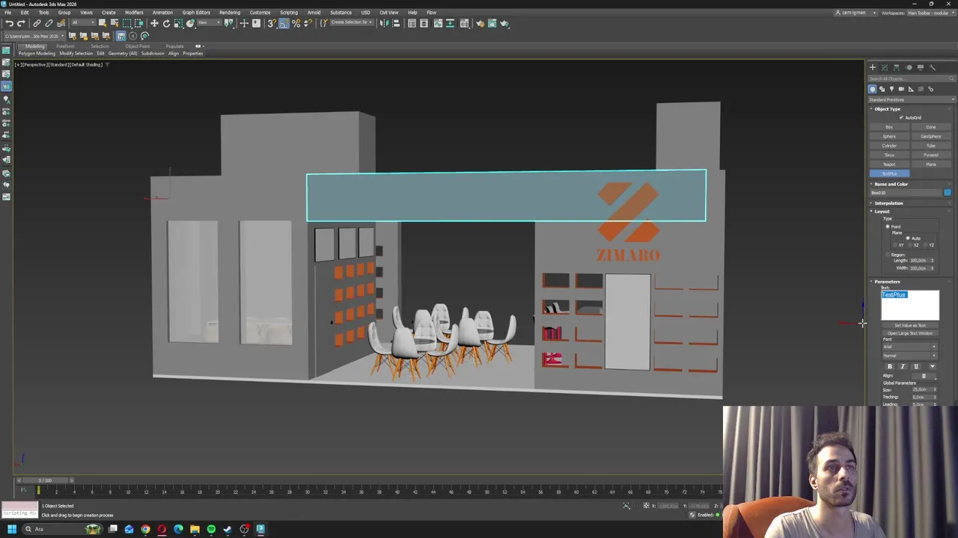Toggle Italic text formatting in Parameters

point(903,366)
